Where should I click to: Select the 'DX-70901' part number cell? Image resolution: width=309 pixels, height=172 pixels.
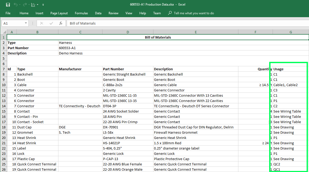tap(128, 127)
